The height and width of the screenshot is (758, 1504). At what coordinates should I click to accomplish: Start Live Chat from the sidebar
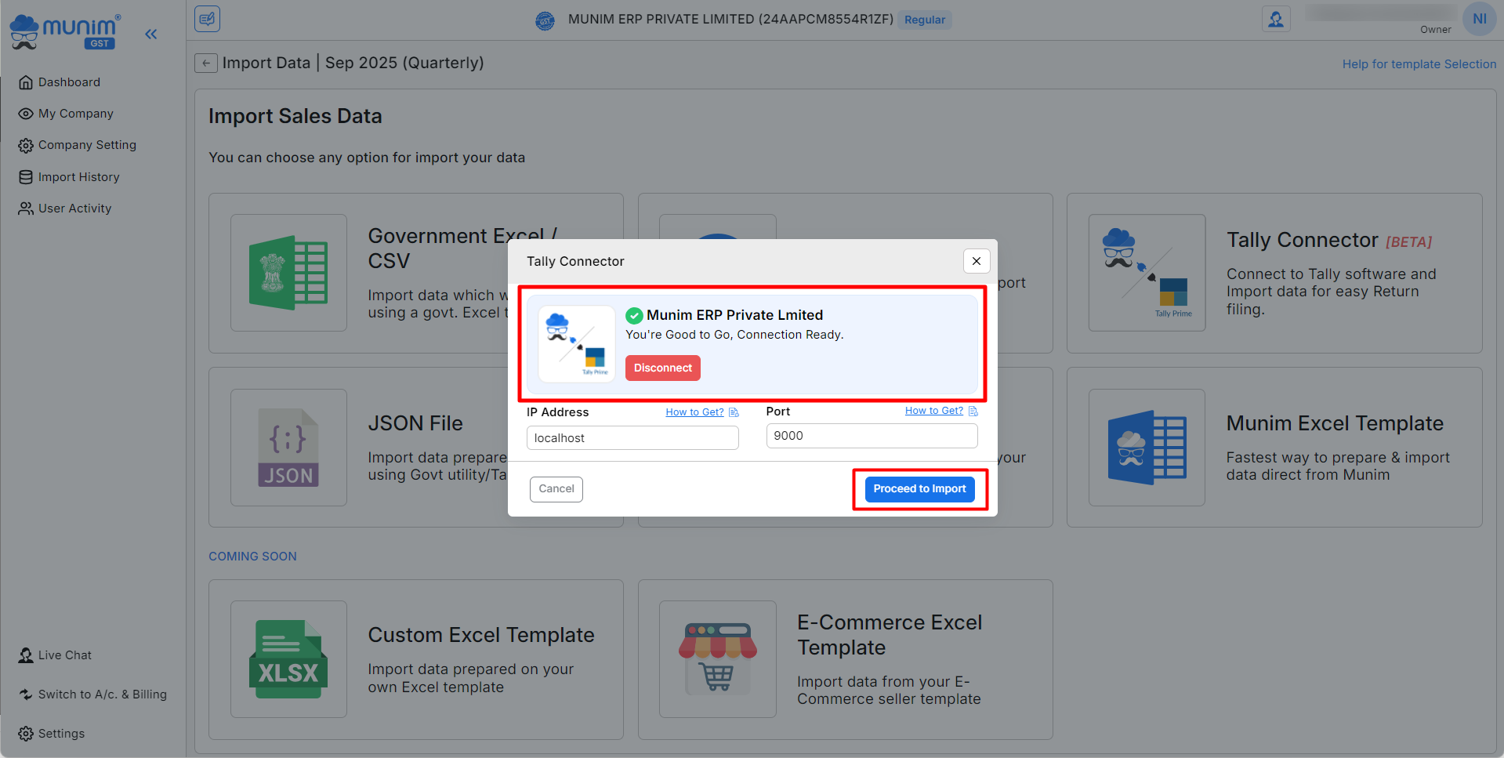(64, 655)
